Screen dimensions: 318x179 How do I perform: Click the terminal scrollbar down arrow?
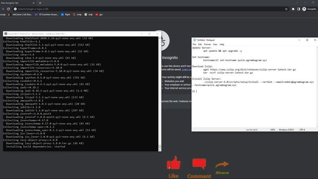(160, 150)
